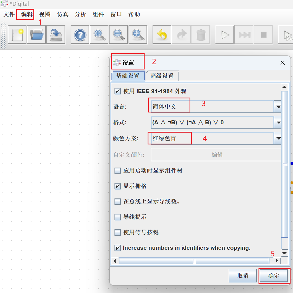
Task: Click the vertical scrollbar thumb
Action: 285,164
